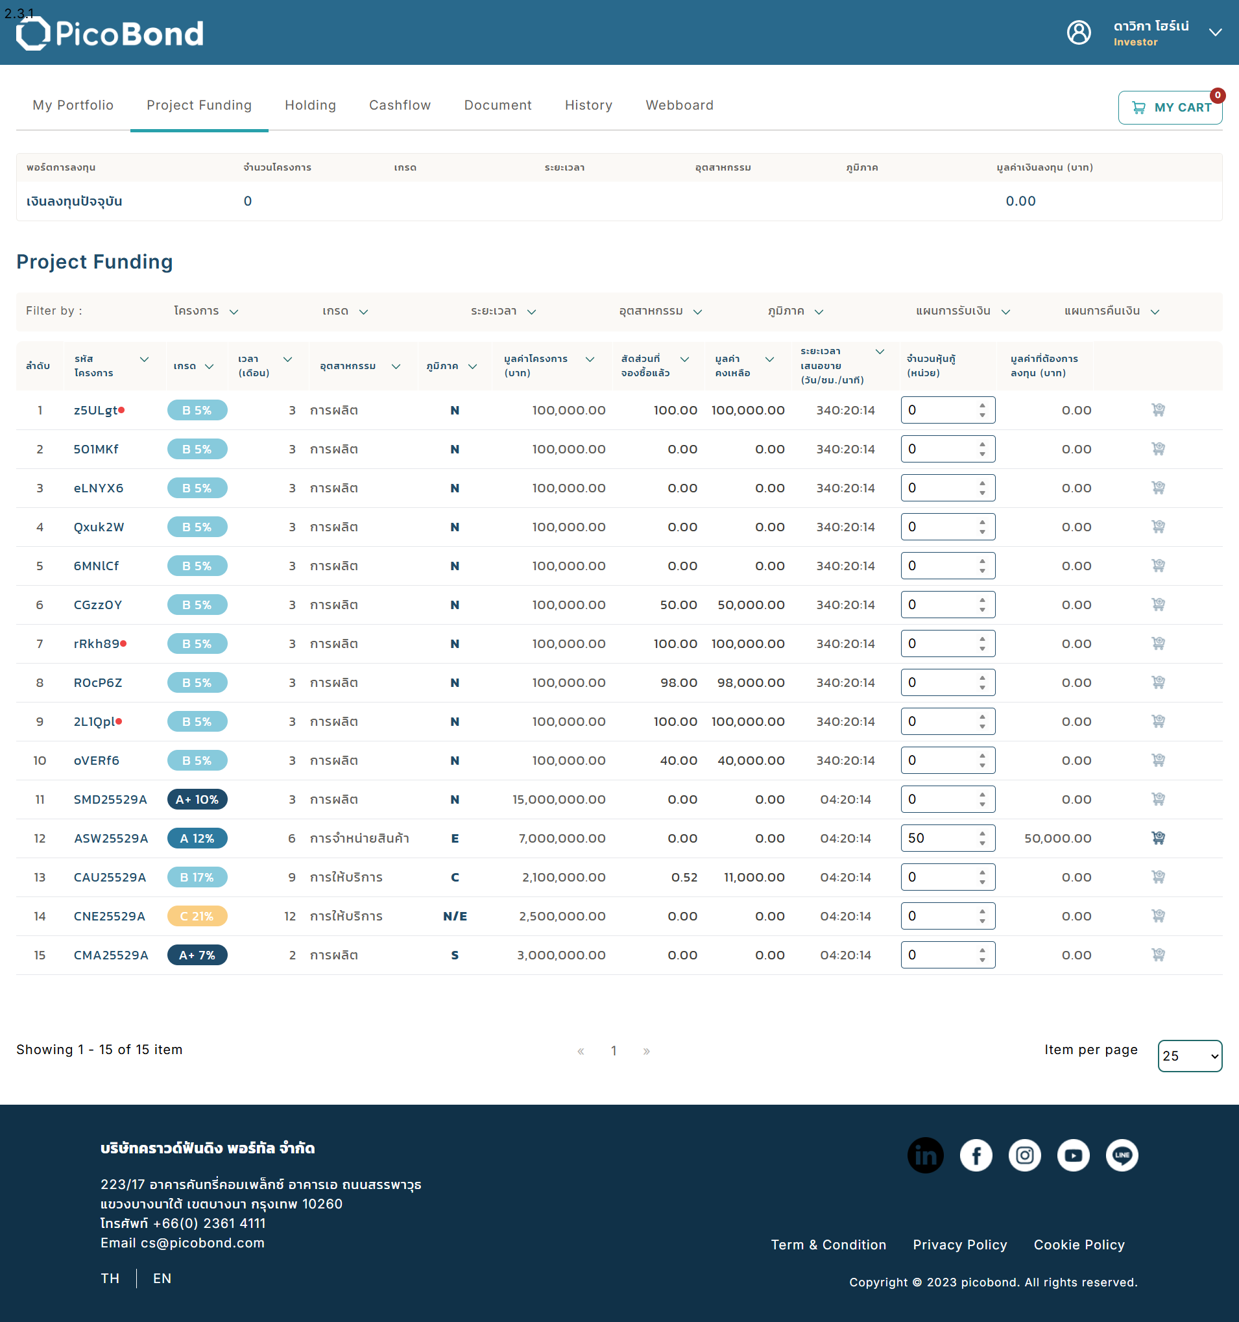Open YouTube channel icon in footer
Image resolution: width=1239 pixels, height=1322 pixels.
(1074, 1155)
